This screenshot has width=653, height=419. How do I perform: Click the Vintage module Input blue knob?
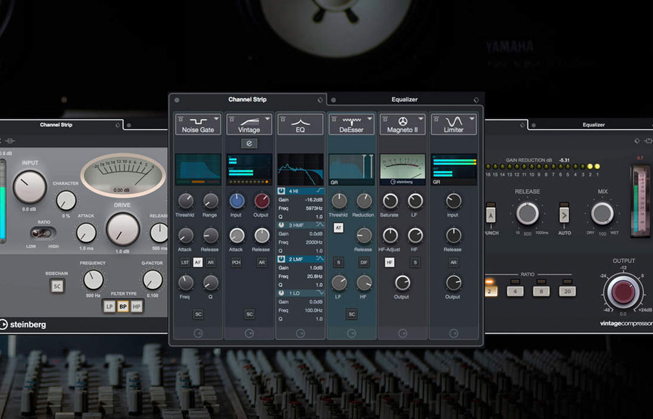tap(237, 201)
